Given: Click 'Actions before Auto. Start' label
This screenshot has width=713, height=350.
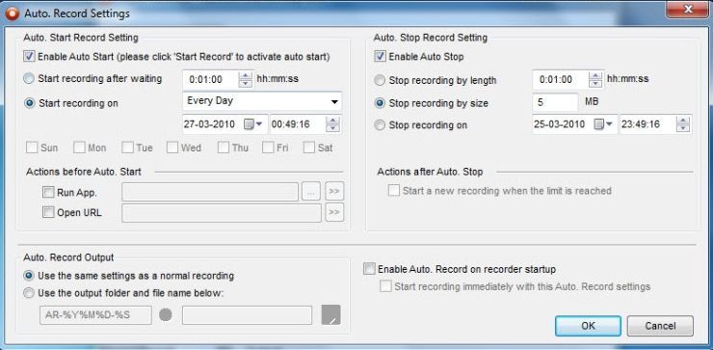Looking at the screenshot, I should coord(84,172).
